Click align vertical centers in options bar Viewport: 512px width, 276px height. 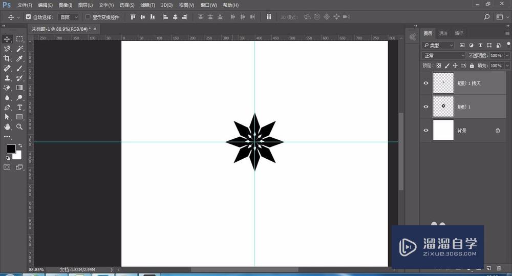pyautogui.click(x=143, y=17)
